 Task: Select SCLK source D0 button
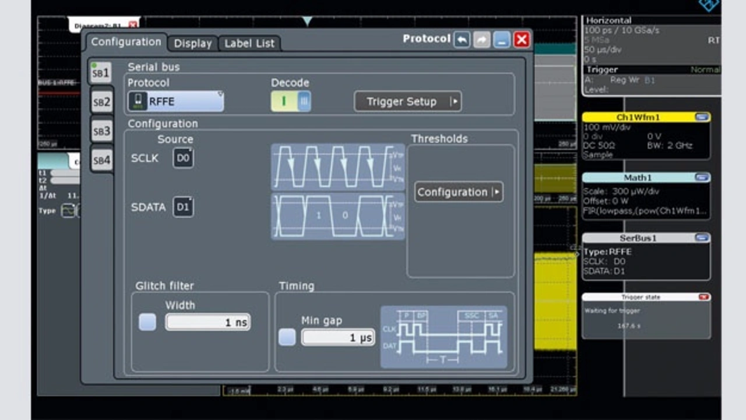[183, 158]
